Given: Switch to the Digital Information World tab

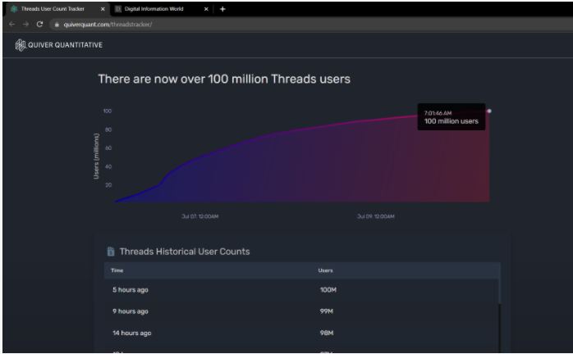Looking at the screenshot, I should coord(161,9).
